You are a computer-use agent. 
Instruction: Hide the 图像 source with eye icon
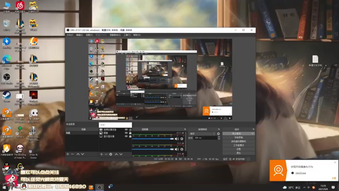pos(126,133)
